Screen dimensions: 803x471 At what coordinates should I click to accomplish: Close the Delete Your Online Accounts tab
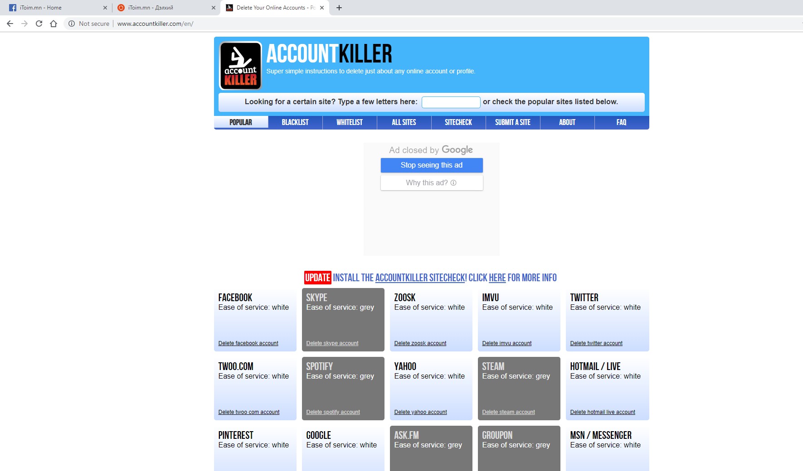[x=322, y=8]
